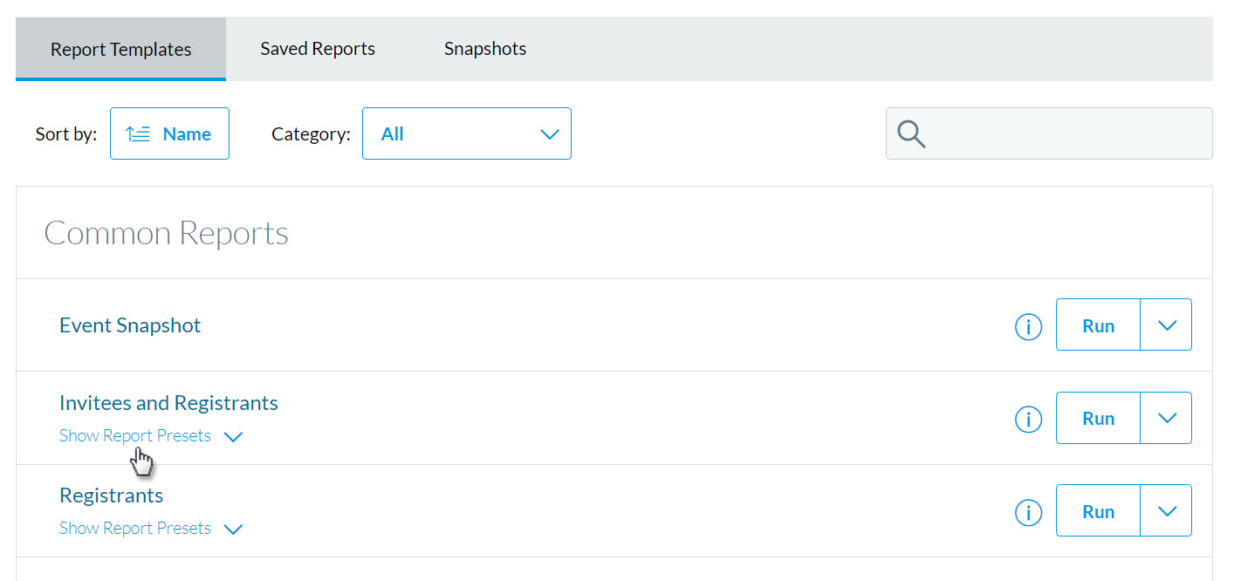The image size is (1234, 581).
Task: Click the magnifying glass search icon
Action: [910, 133]
